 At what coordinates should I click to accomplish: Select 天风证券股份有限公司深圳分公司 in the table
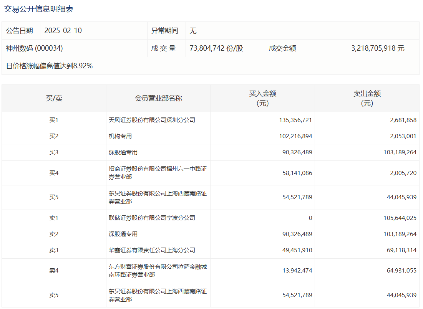click(x=152, y=120)
